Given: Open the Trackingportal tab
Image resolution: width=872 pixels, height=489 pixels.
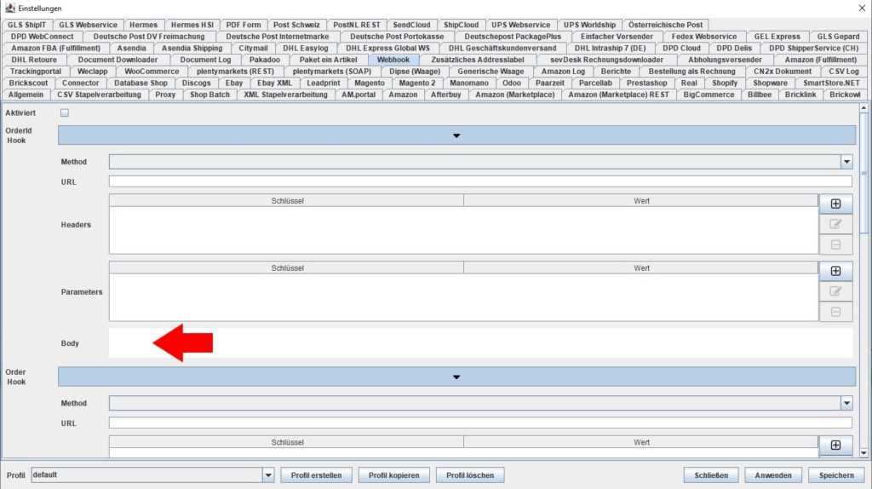Looking at the screenshot, I should 36,72.
